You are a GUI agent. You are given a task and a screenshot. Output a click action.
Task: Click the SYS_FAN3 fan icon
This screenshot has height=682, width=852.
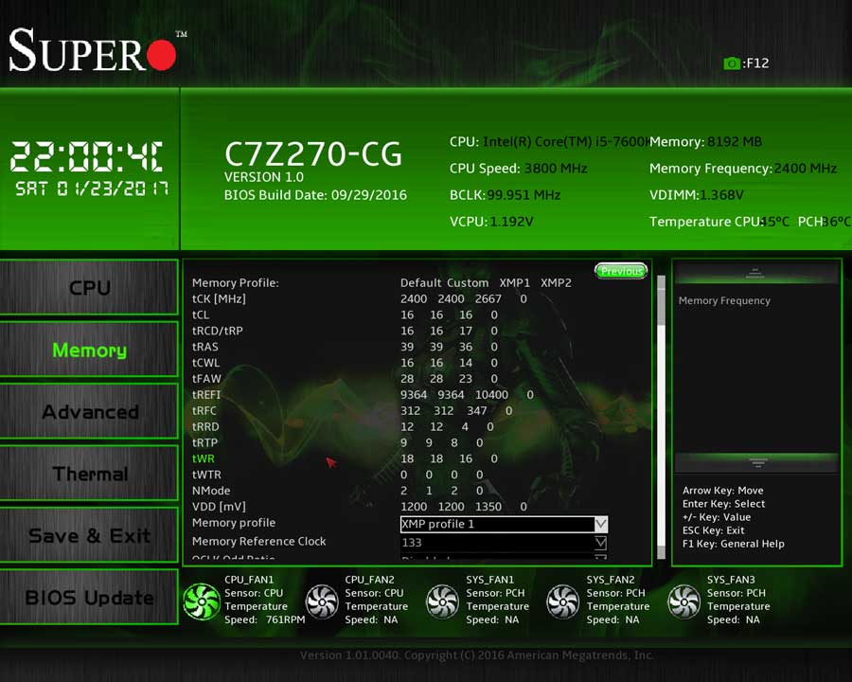click(x=684, y=601)
